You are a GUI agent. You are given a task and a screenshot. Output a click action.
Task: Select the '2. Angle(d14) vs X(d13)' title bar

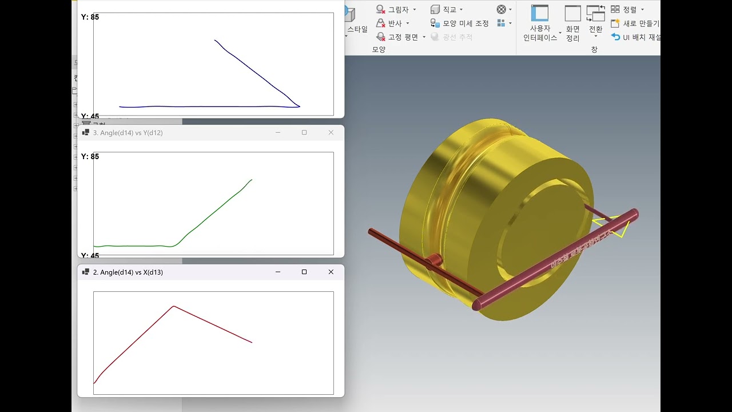[x=210, y=272]
